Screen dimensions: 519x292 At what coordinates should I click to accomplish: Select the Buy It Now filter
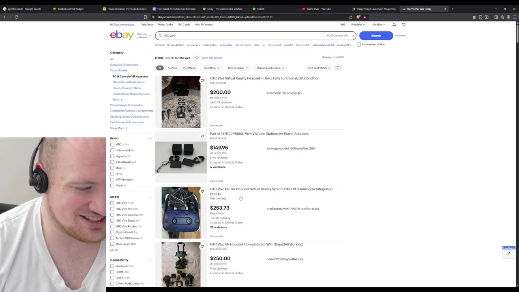coord(189,68)
